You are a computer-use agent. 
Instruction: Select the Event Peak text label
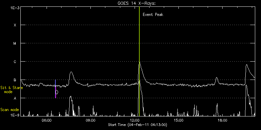[x=153, y=15]
